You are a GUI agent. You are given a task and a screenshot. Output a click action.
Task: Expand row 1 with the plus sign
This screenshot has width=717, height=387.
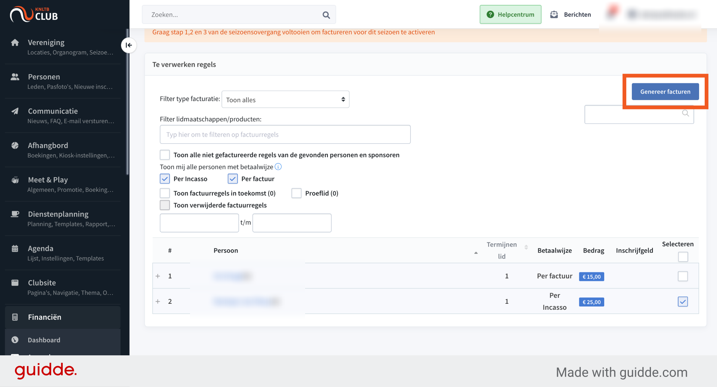(x=158, y=276)
